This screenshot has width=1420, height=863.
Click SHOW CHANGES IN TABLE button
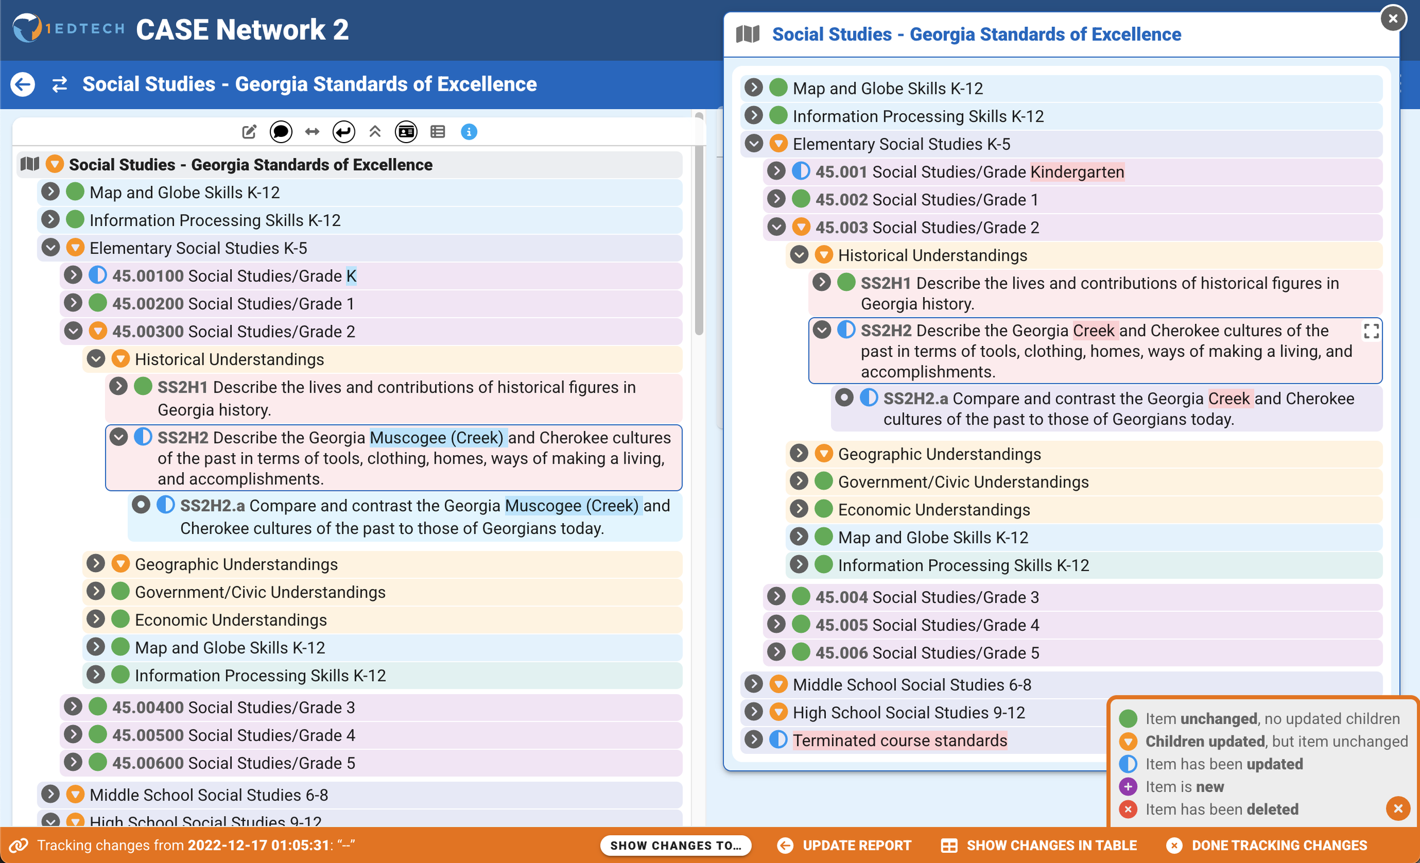pos(1039,845)
